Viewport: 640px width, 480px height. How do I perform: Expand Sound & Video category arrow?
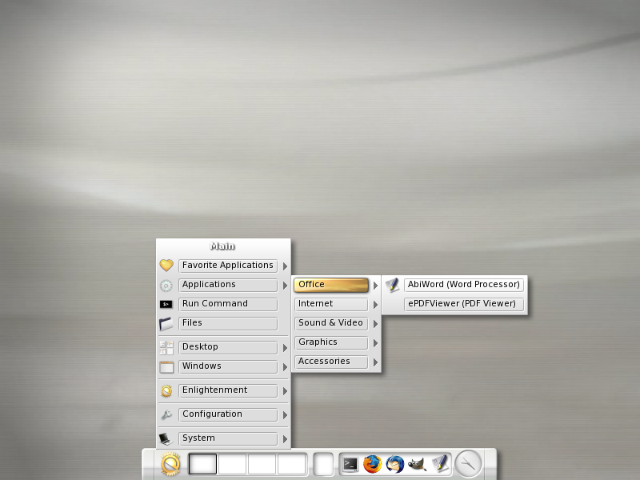(375, 324)
